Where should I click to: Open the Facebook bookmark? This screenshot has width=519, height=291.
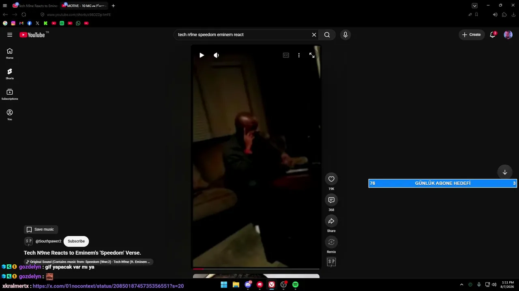[29, 23]
